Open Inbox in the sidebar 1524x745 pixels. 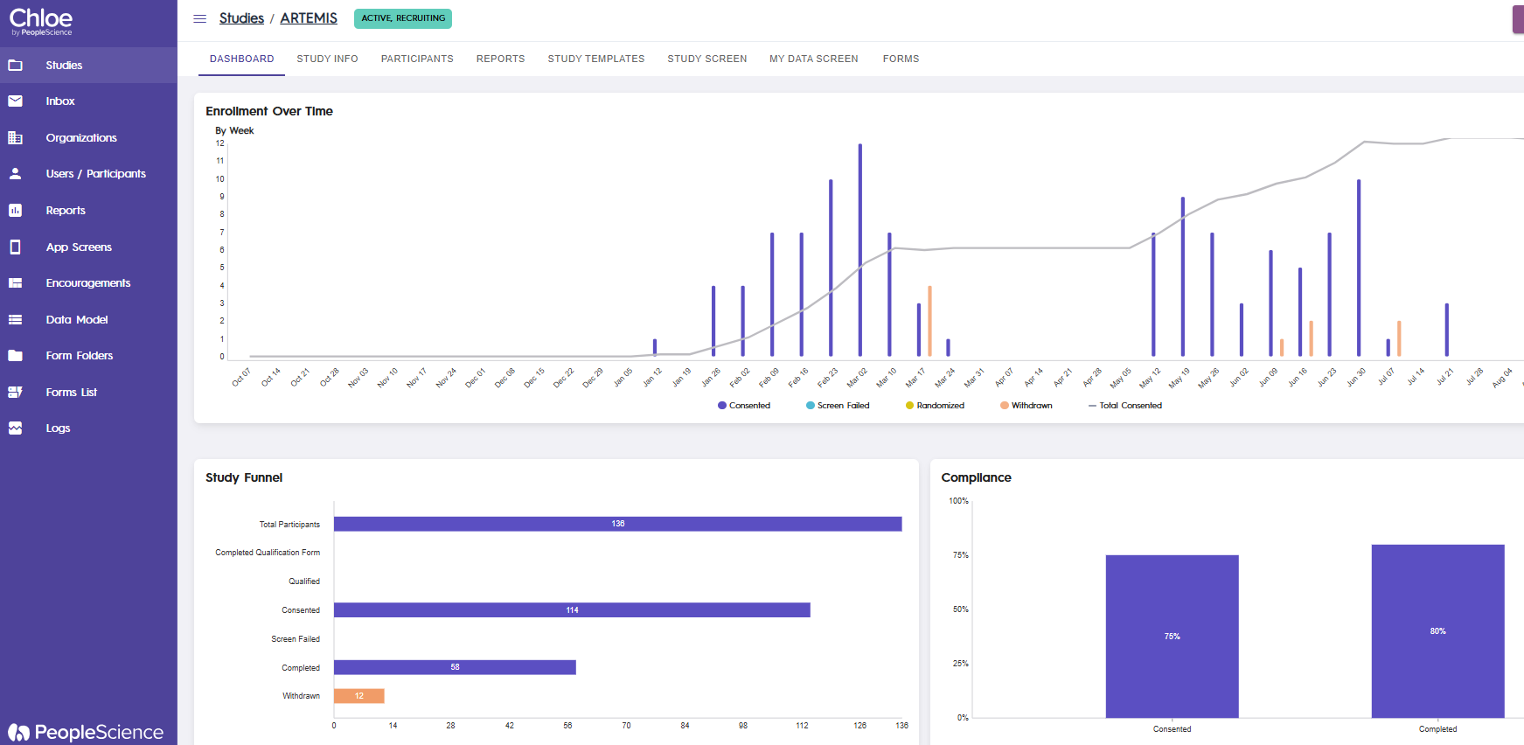88,101
